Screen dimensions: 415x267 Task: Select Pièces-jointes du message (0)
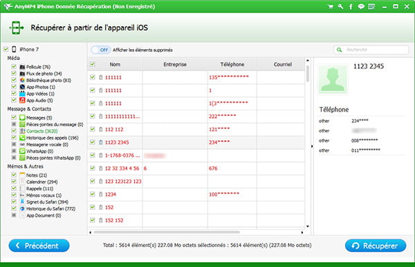click(55, 124)
